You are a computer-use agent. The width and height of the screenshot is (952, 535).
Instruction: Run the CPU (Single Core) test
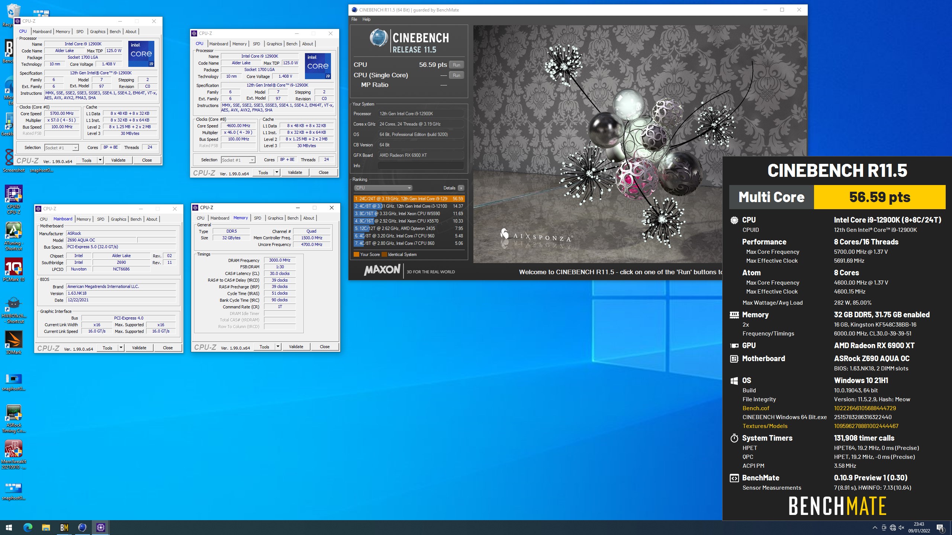[x=456, y=75]
